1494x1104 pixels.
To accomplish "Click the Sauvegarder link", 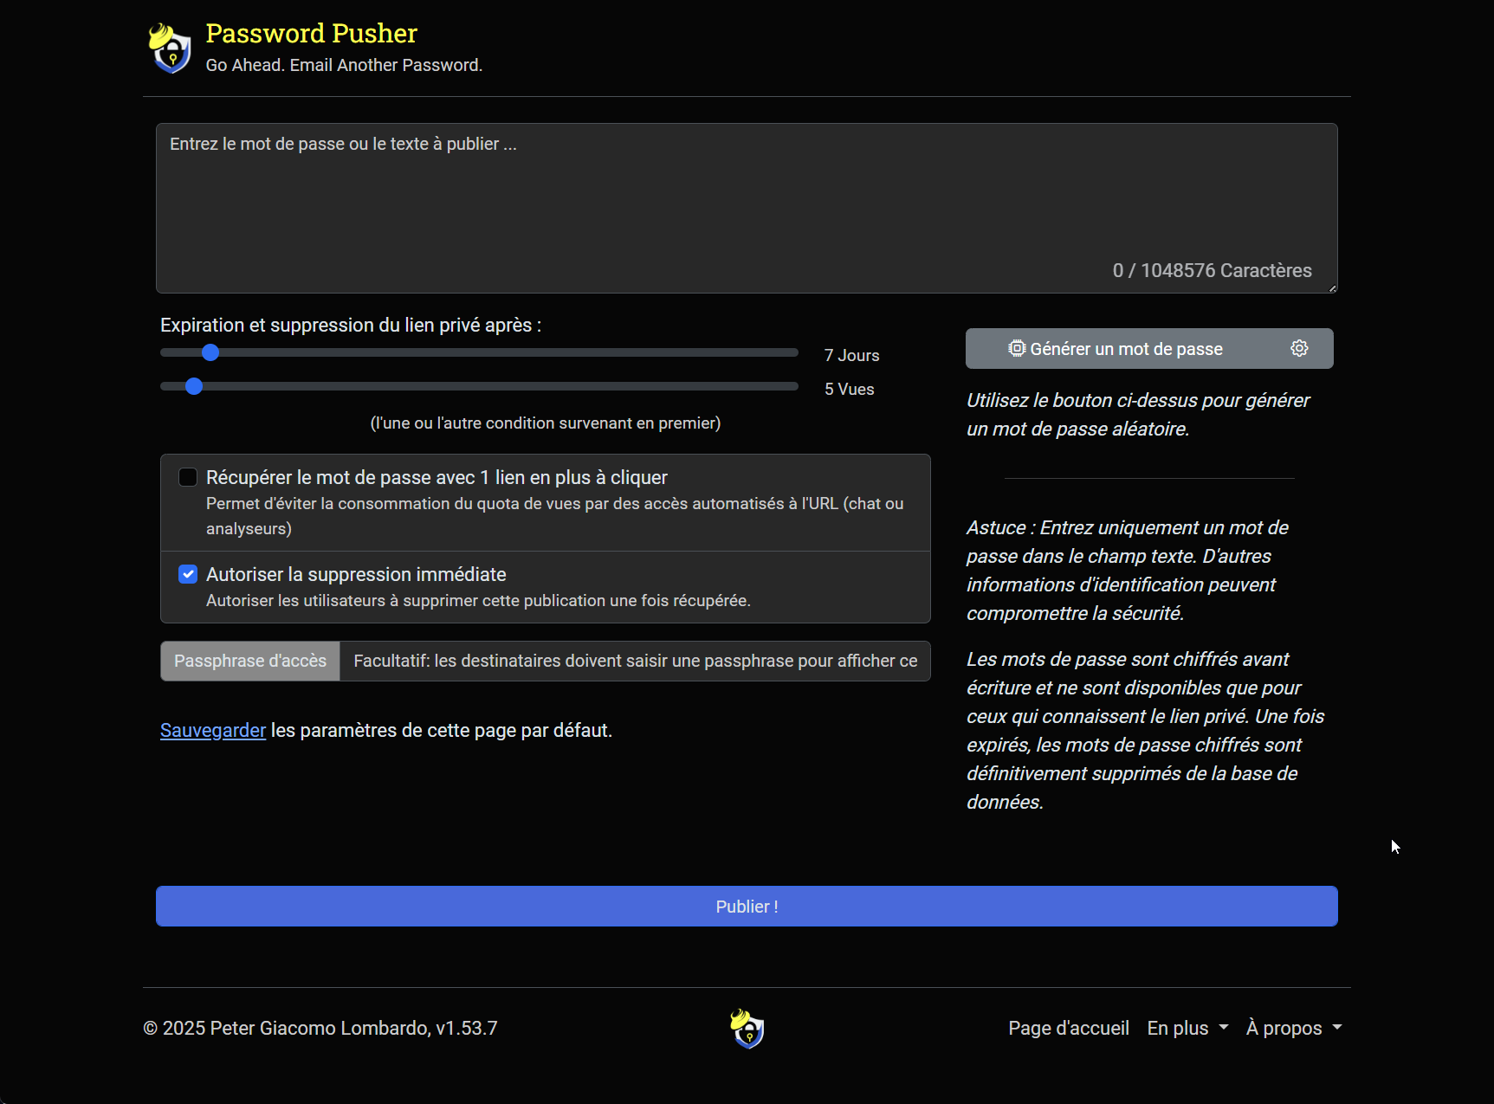I will click(x=213, y=730).
